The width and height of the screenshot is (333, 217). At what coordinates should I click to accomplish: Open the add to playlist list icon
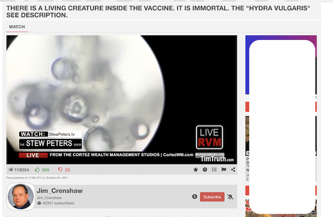(x=214, y=170)
